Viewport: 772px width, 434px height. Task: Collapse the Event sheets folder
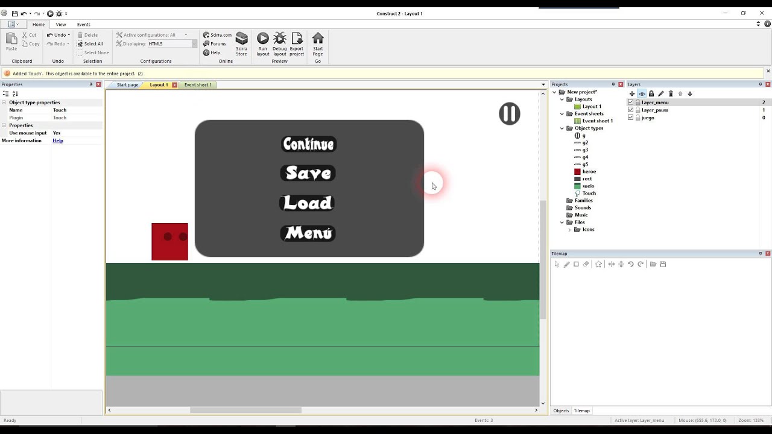point(562,114)
